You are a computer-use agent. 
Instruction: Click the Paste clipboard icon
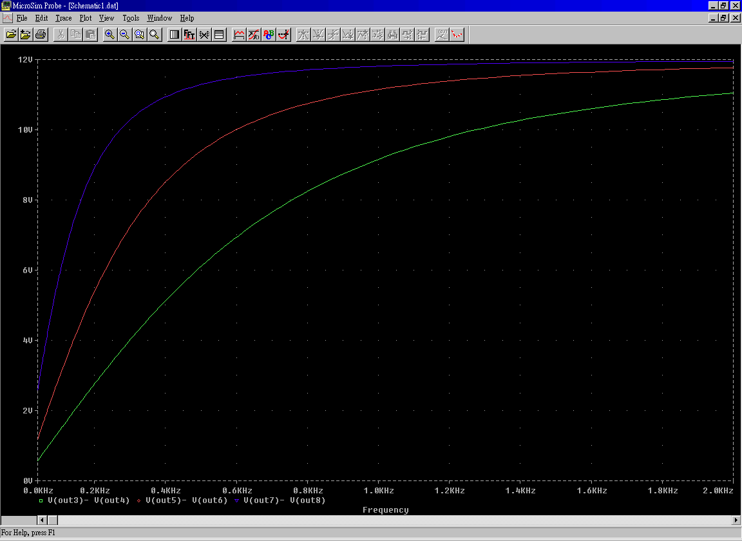pyautogui.click(x=90, y=35)
